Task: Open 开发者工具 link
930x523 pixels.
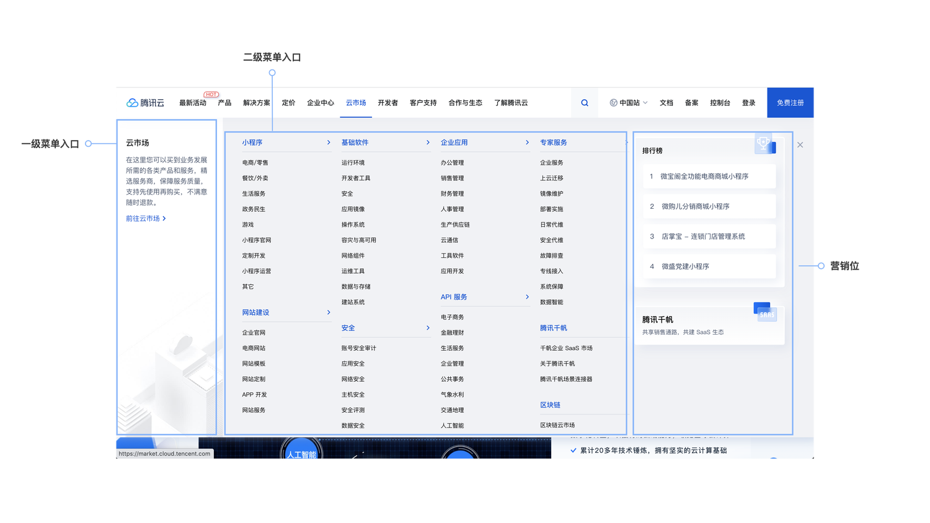Action: [356, 178]
